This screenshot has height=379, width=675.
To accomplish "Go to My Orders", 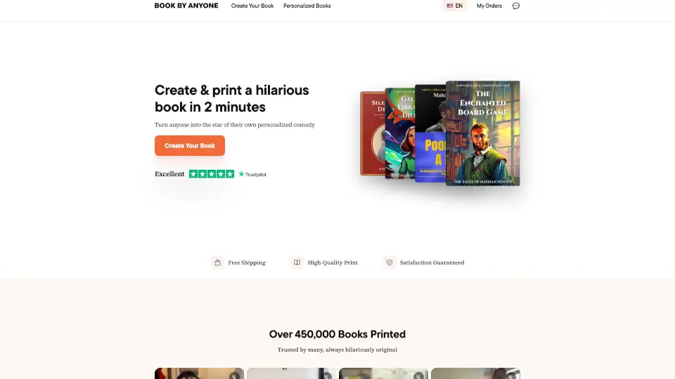I will click(489, 6).
